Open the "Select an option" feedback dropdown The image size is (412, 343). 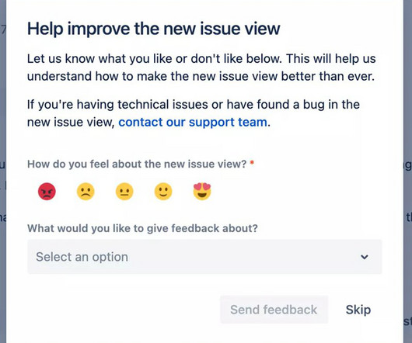pos(204,257)
